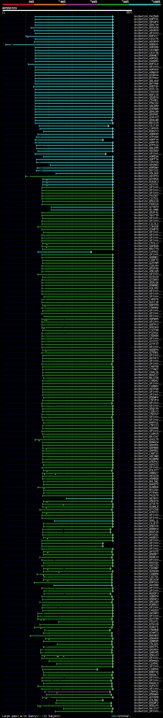Open hit UniRef100_C6JT39
The height and width of the screenshot is (718, 163).
146,126
